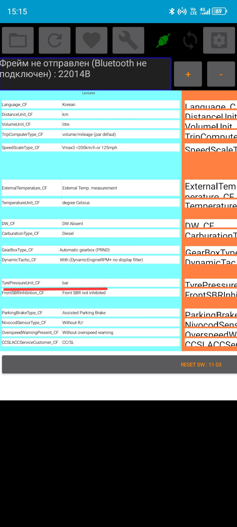Tap the Bluetooth frame status message box

[x=86, y=74]
